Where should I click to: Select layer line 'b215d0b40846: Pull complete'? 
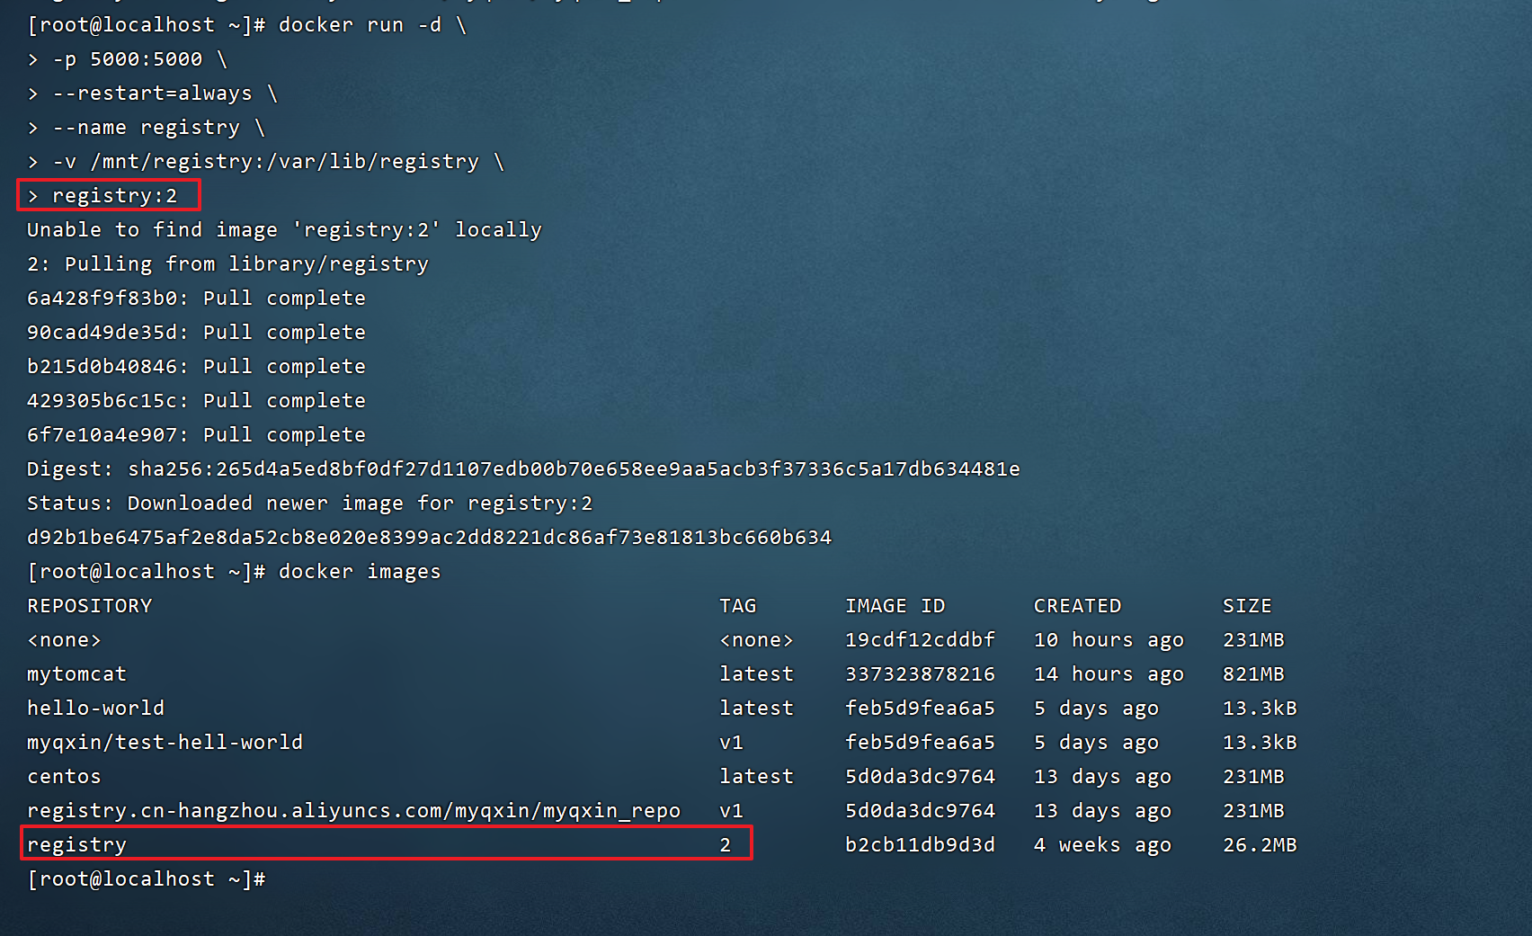[x=196, y=367]
